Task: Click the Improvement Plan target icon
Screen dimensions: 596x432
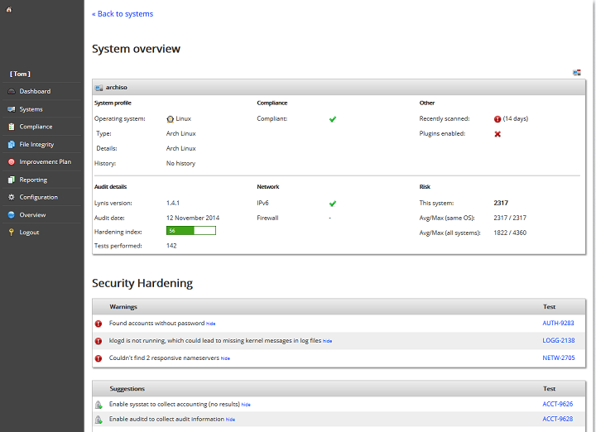Action: click(12, 162)
